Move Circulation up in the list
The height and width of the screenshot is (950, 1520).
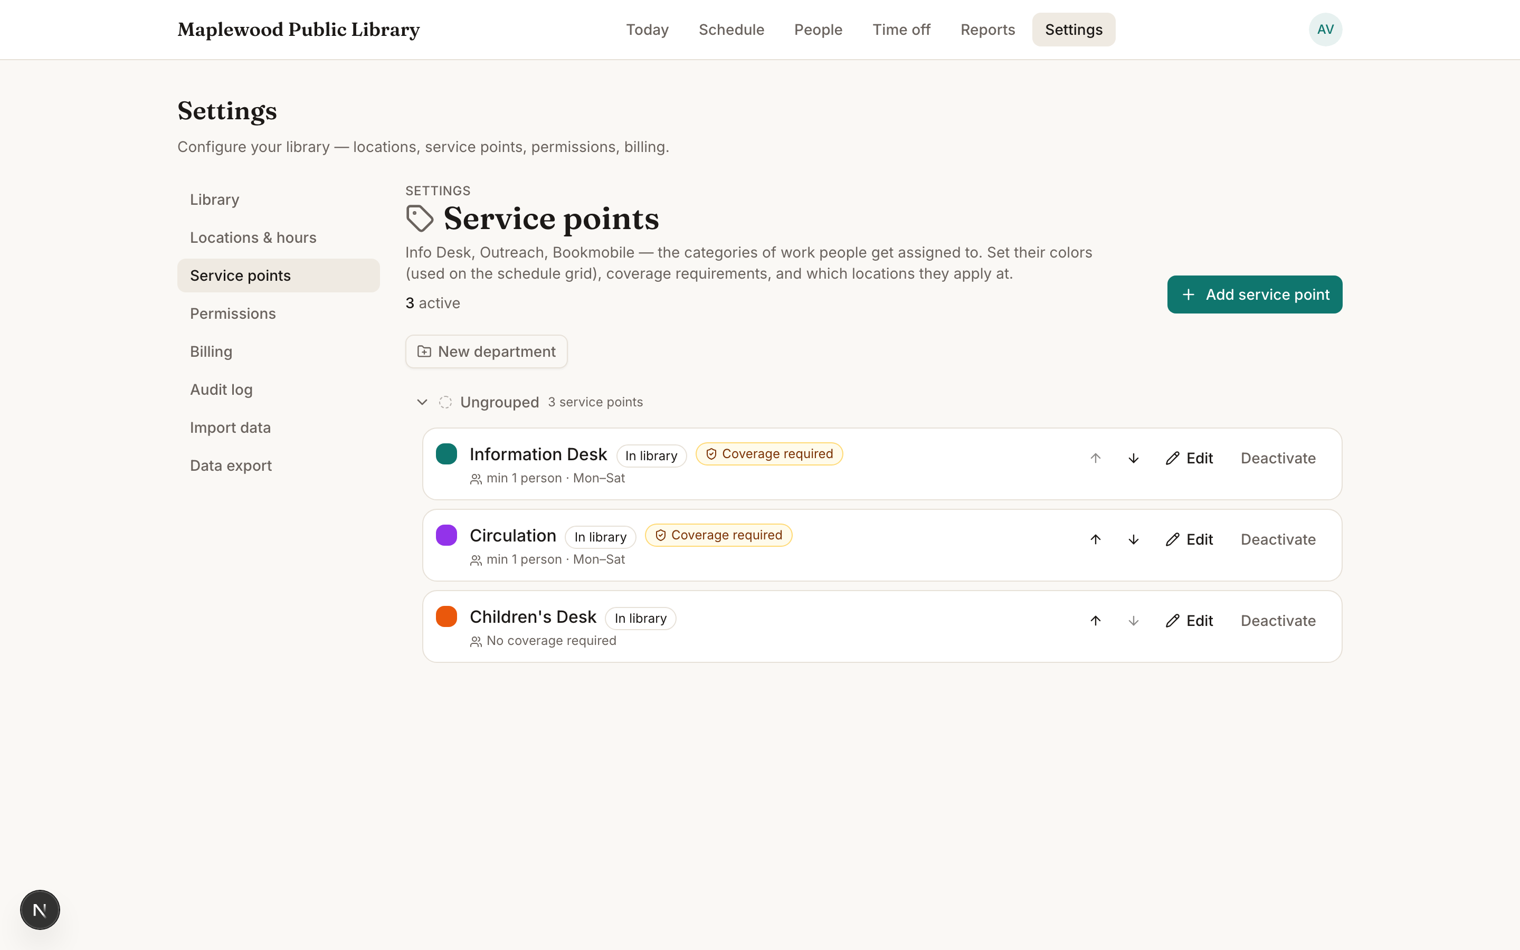(1096, 539)
